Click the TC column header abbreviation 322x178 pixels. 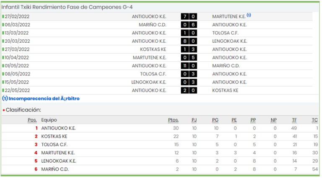pyautogui.click(x=314, y=120)
